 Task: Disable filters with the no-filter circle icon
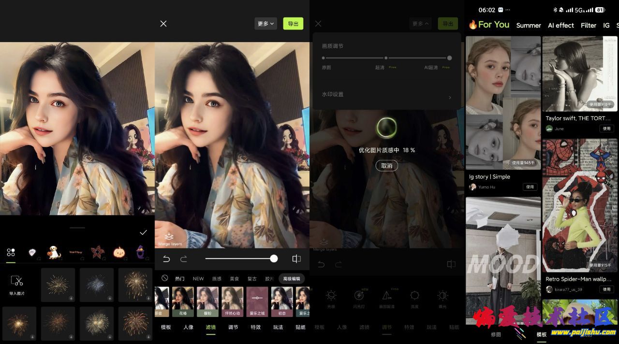click(165, 278)
